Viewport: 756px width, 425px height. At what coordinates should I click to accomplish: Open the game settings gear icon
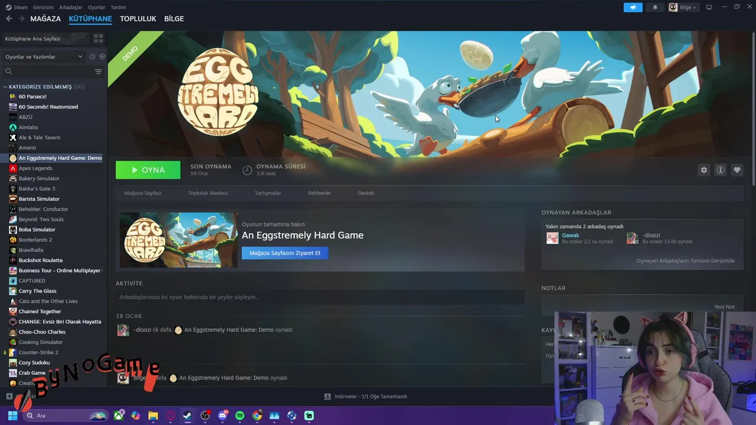704,170
